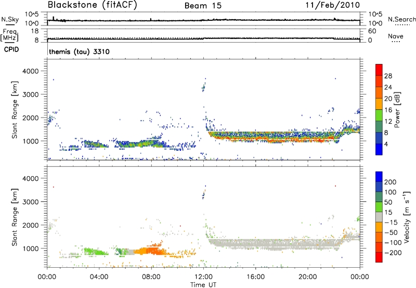The width and height of the screenshot is (416, 288).
Task: Click the velocity panel 'Slant Range [km]' axis label
Action: [x=15, y=217]
